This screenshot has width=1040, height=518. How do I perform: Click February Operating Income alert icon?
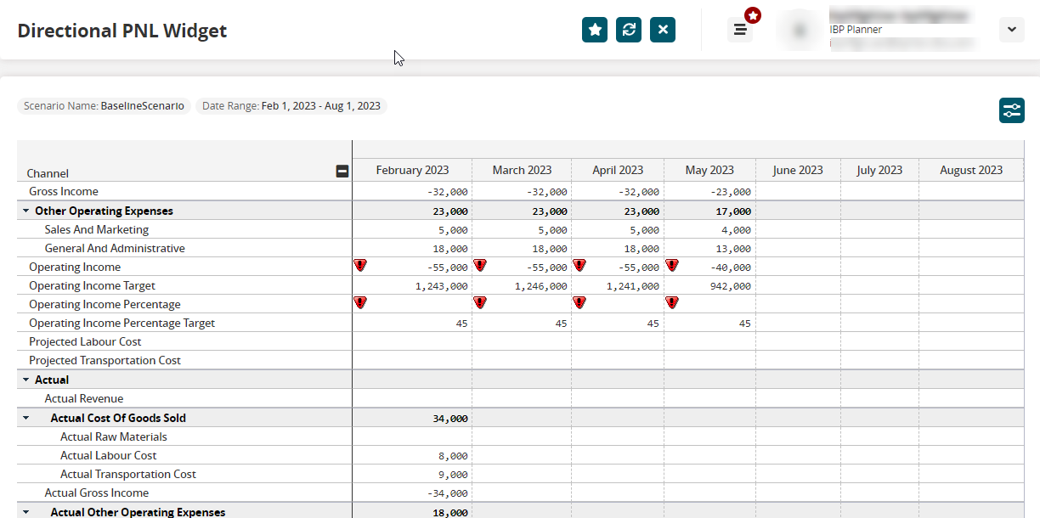(x=360, y=266)
